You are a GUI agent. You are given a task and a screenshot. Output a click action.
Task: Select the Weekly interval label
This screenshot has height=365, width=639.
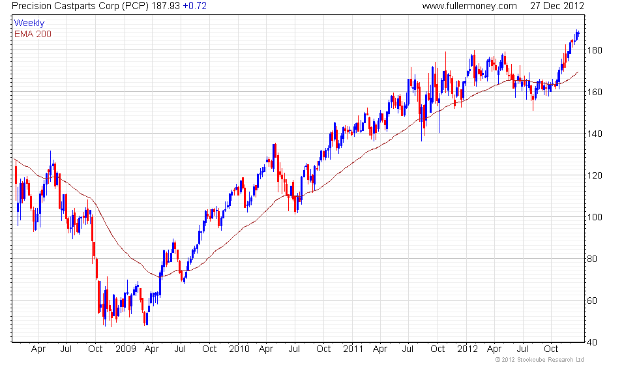[x=29, y=23]
